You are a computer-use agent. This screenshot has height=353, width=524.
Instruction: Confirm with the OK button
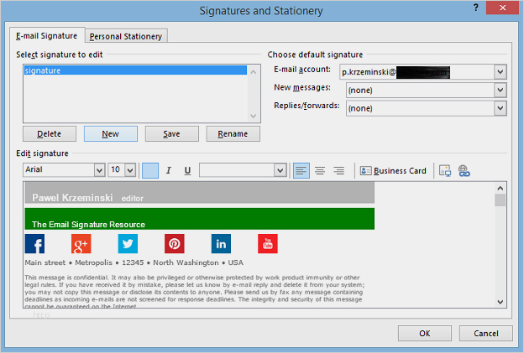(x=425, y=334)
